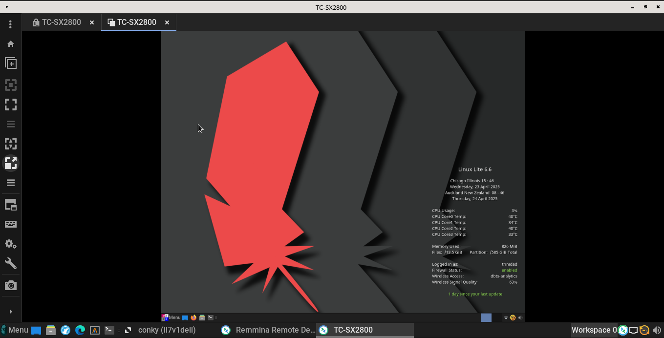
Task: Toggle fullscreen mode in Remmina sidebar
Action: pos(11,105)
